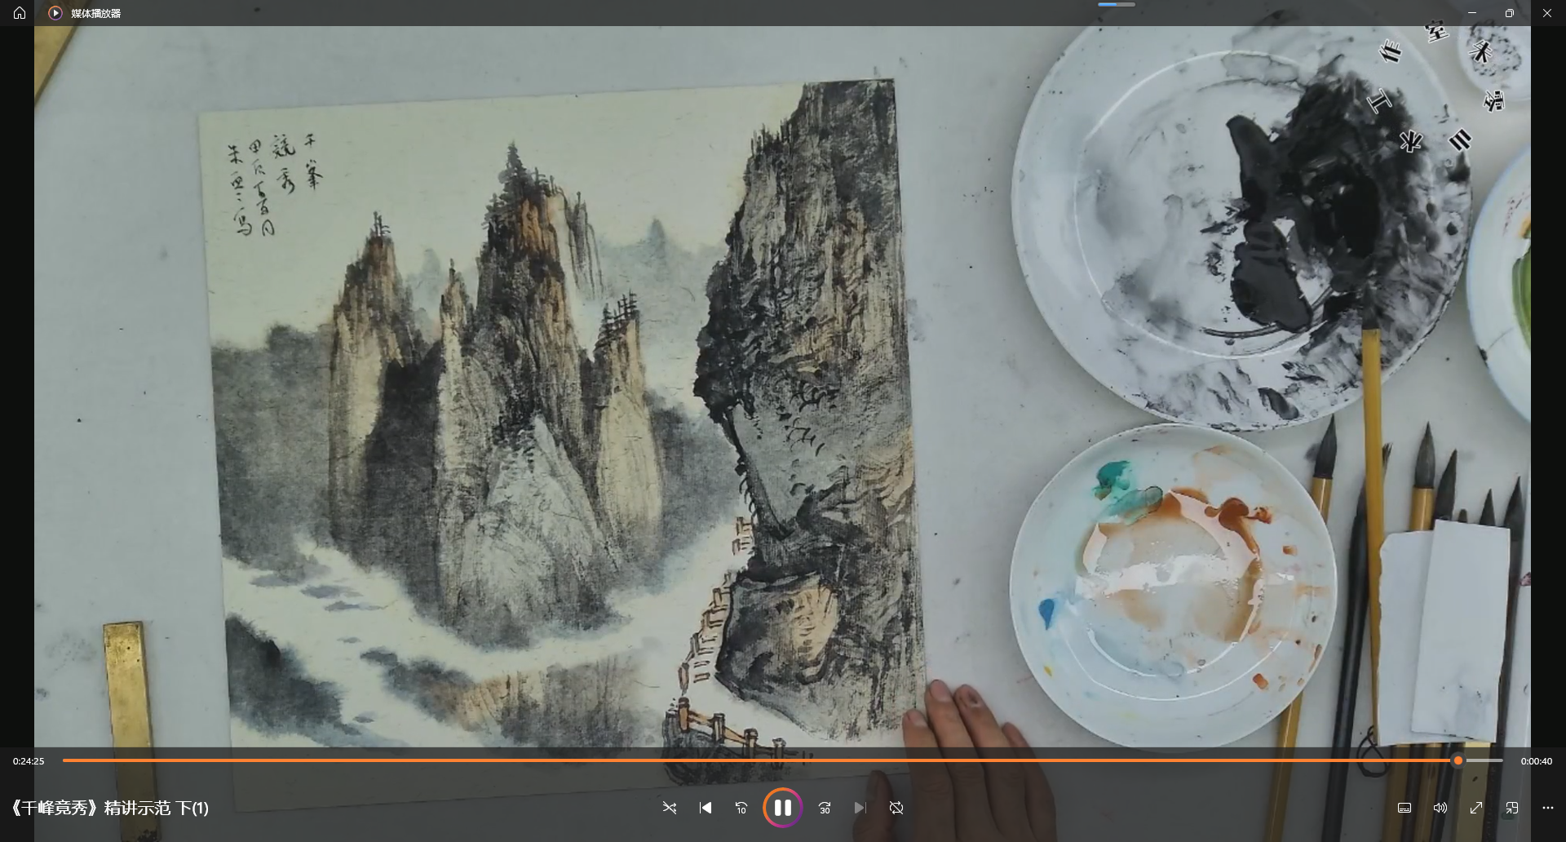Jump to the previous track
Viewport: 1566px width, 842px height.
706,808
